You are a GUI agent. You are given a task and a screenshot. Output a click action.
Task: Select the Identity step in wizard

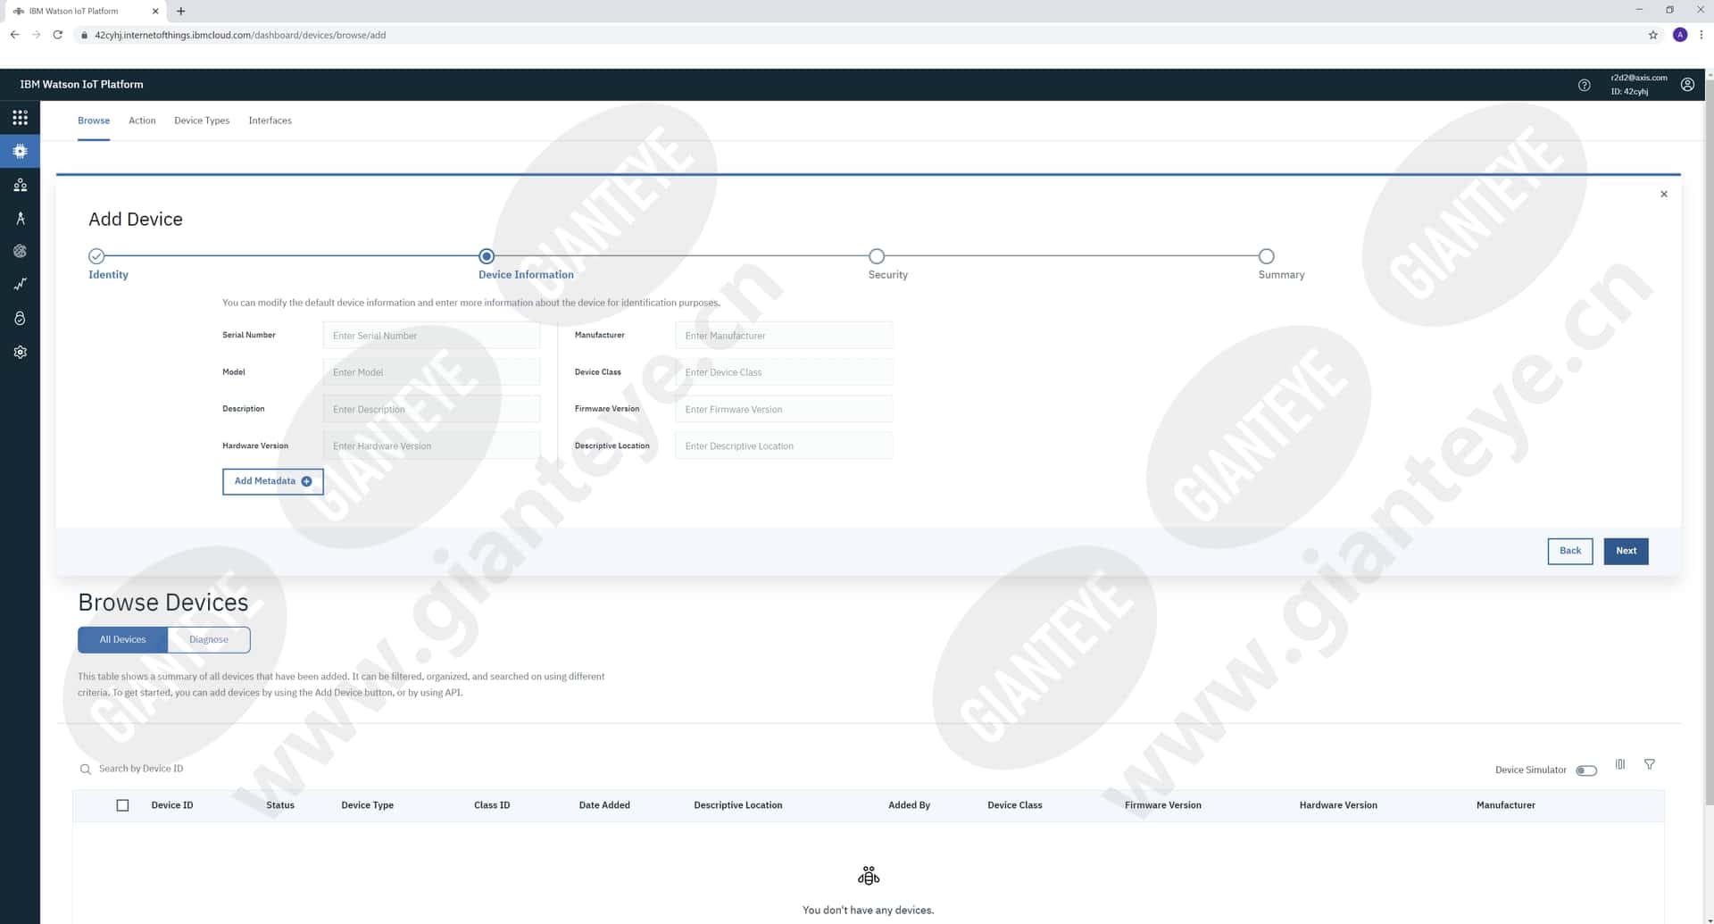[96, 256]
